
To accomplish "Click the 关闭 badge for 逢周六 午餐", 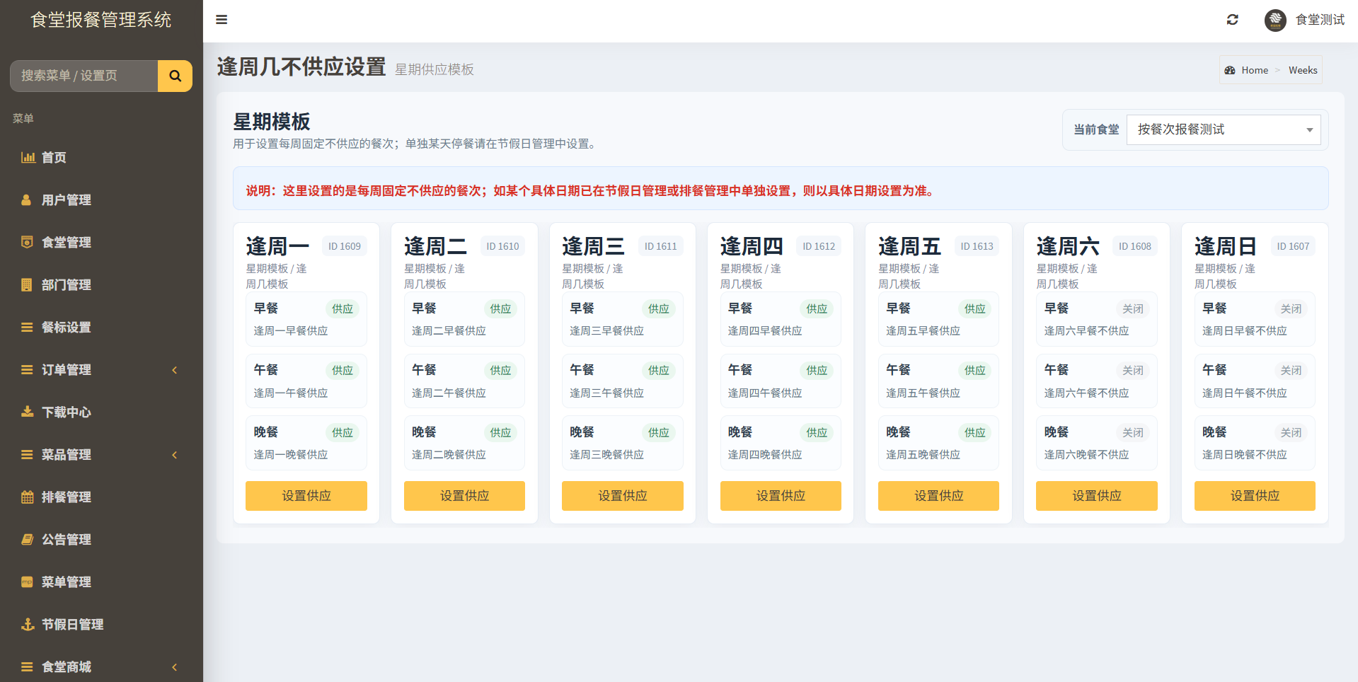I will (x=1133, y=370).
